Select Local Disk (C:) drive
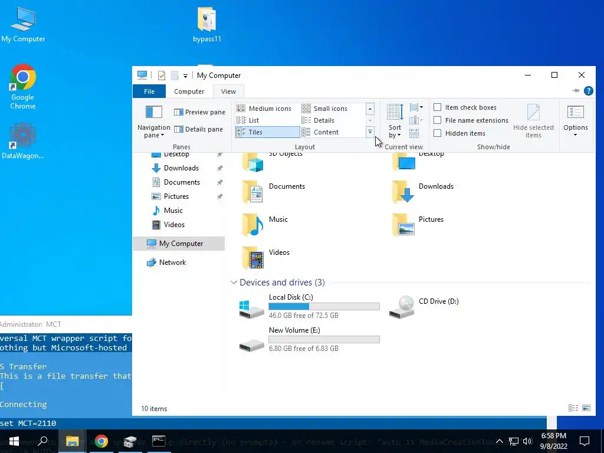 pyautogui.click(x=310, y=306)
